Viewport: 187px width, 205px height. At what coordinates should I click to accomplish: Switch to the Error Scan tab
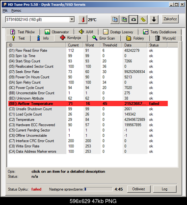[104, 38]
